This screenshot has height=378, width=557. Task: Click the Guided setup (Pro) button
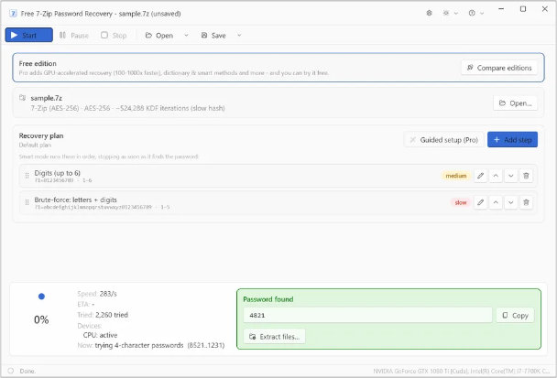coord(443,140)
